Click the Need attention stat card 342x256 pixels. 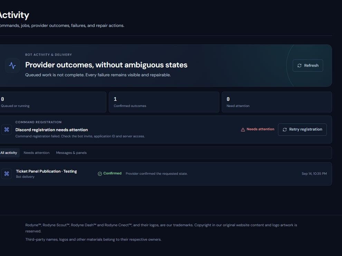pos(277,102)
